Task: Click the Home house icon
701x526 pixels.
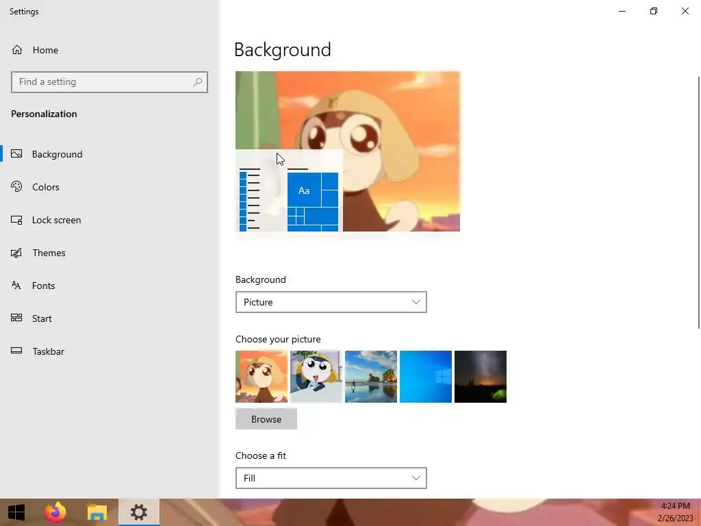Action: click(17, 49)
